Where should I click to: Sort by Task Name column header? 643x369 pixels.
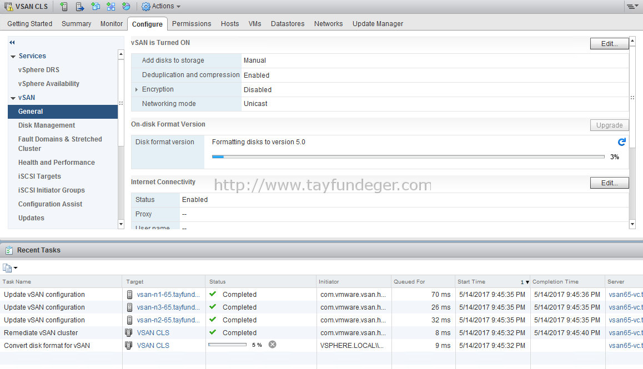point(61,282)
